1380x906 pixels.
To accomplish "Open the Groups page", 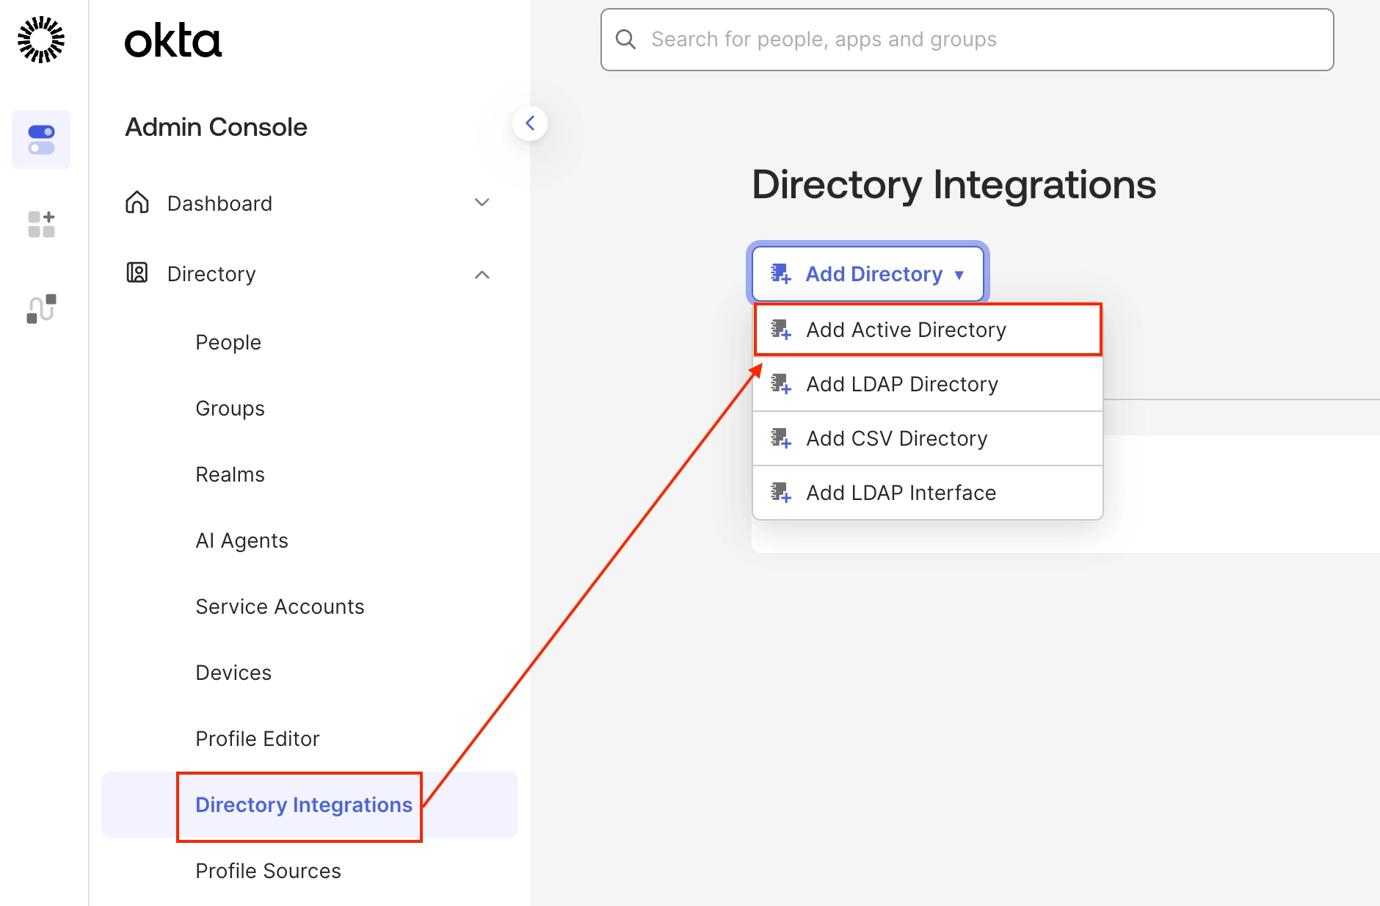I will [x=230, y=408].
